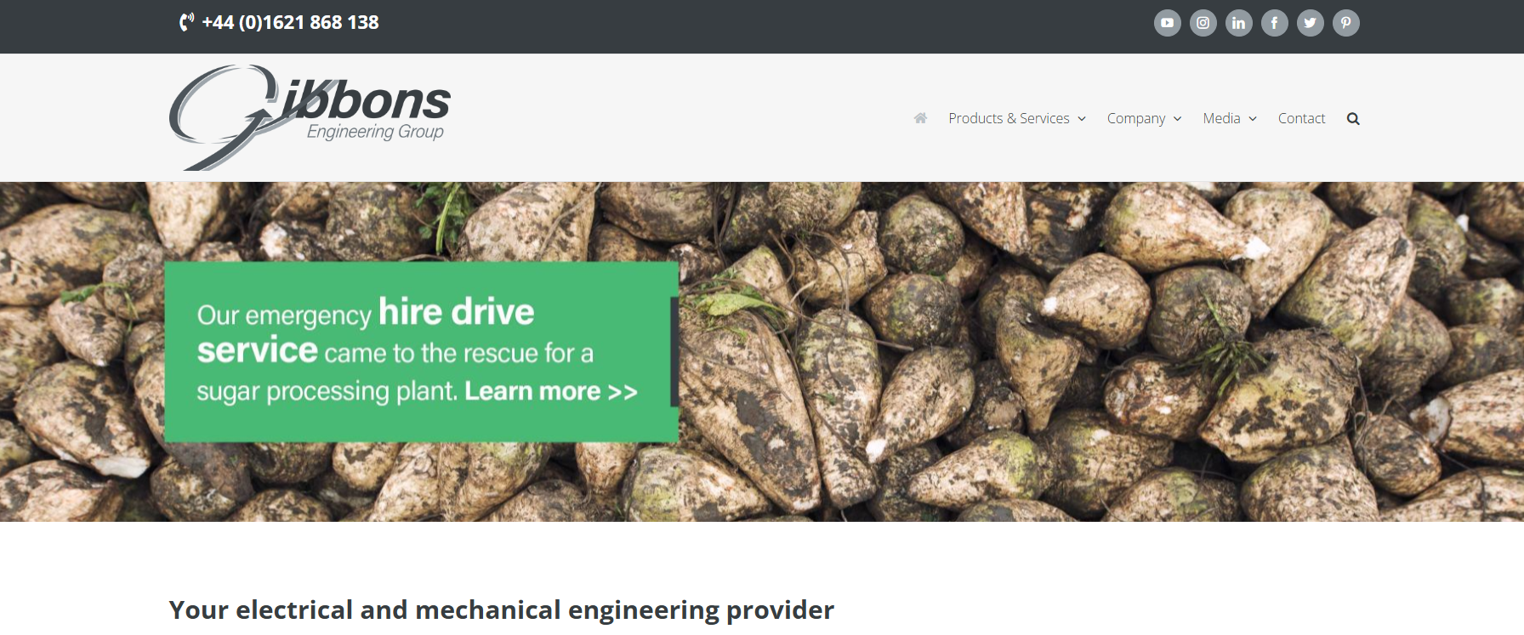Image resolution: width=1524 pixels, height=635 pixels.
Task: Visit the LinkedIn page icon
Action: [1238, 23]
